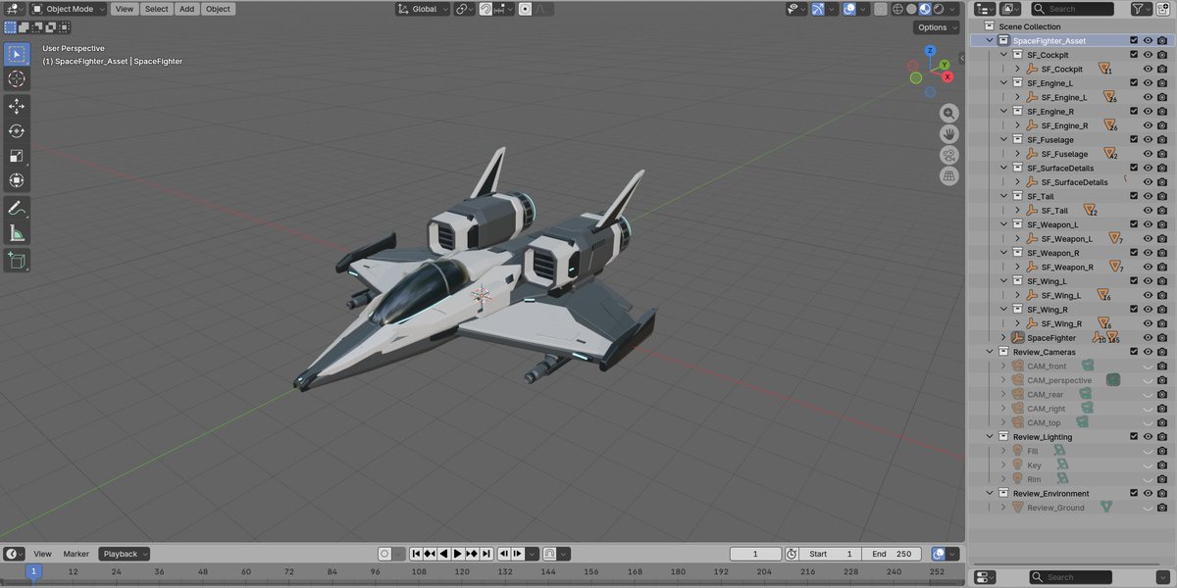Select the Cursor tool in toolbar
Image resolution: width=1177 pixels, height=588 pixels.
[x=17, y=78]
